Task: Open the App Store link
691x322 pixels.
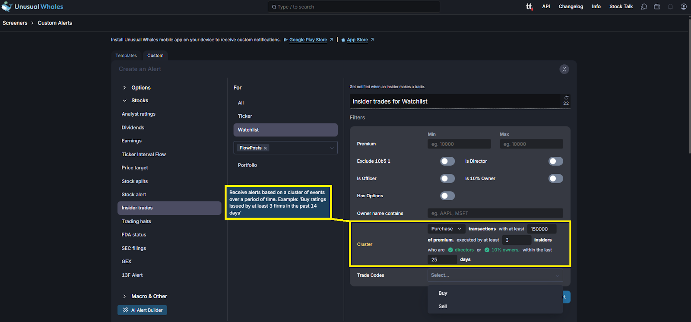Action: [358, 40]
